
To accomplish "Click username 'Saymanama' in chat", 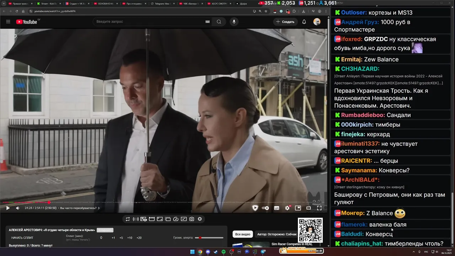I will (359, 170).
